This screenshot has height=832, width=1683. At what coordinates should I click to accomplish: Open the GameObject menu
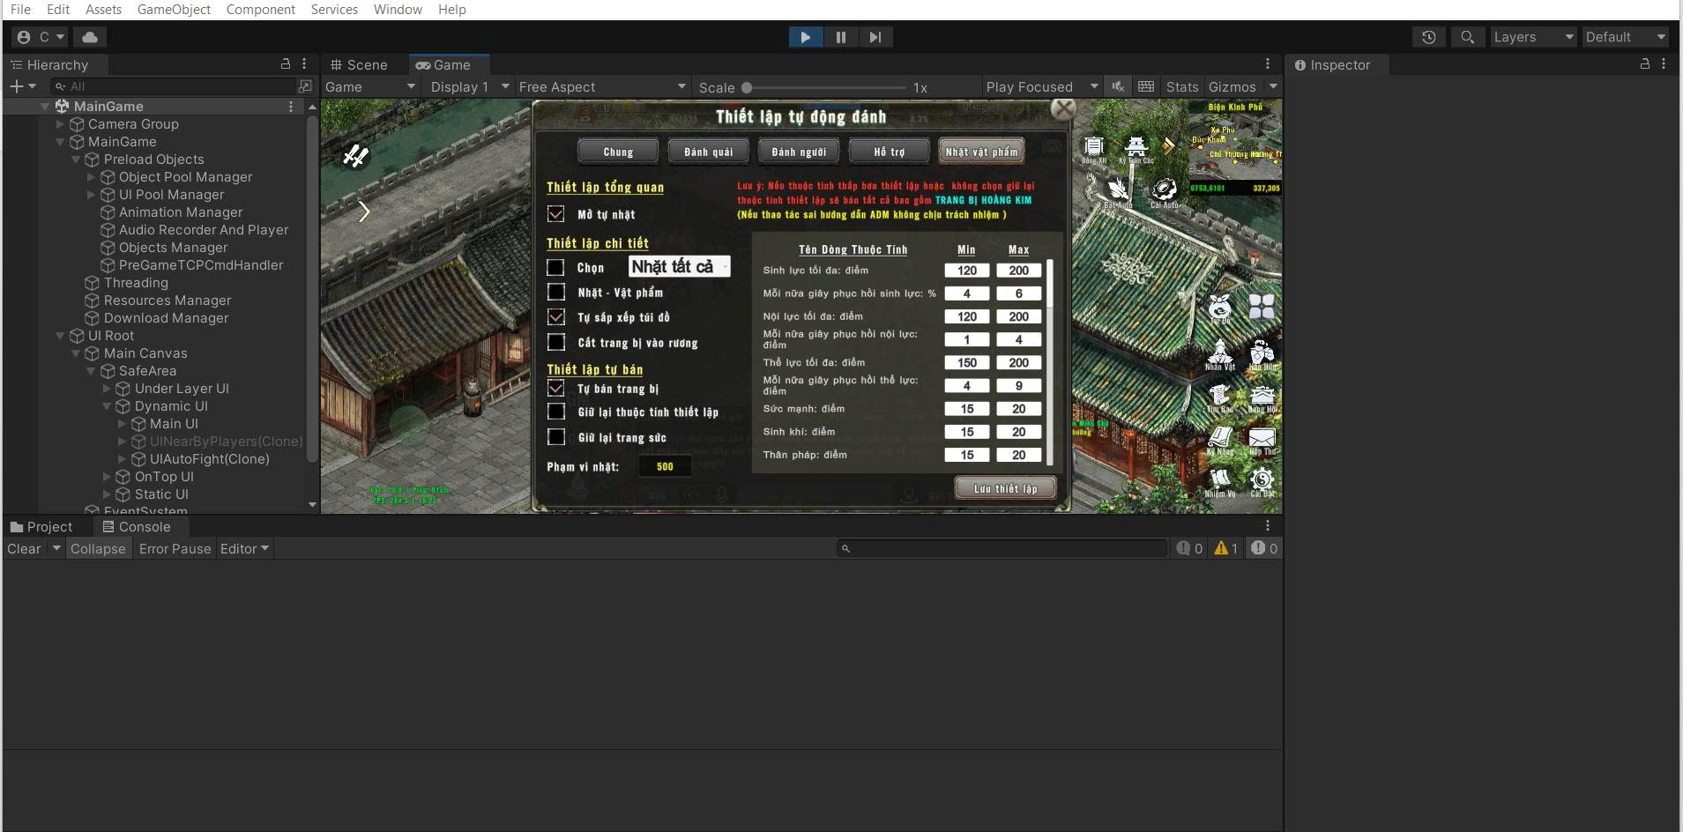(174, 10)
